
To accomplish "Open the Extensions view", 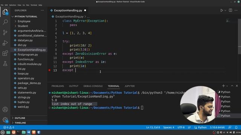I will pos(5,53).
